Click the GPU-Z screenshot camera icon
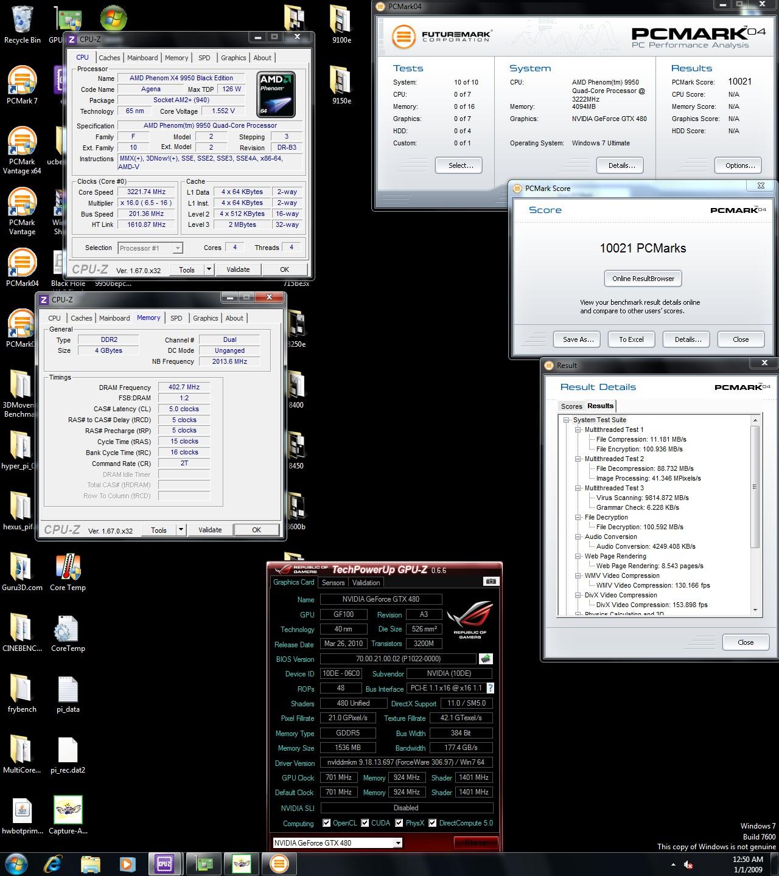The image size is (779, 876). [491, 582]
